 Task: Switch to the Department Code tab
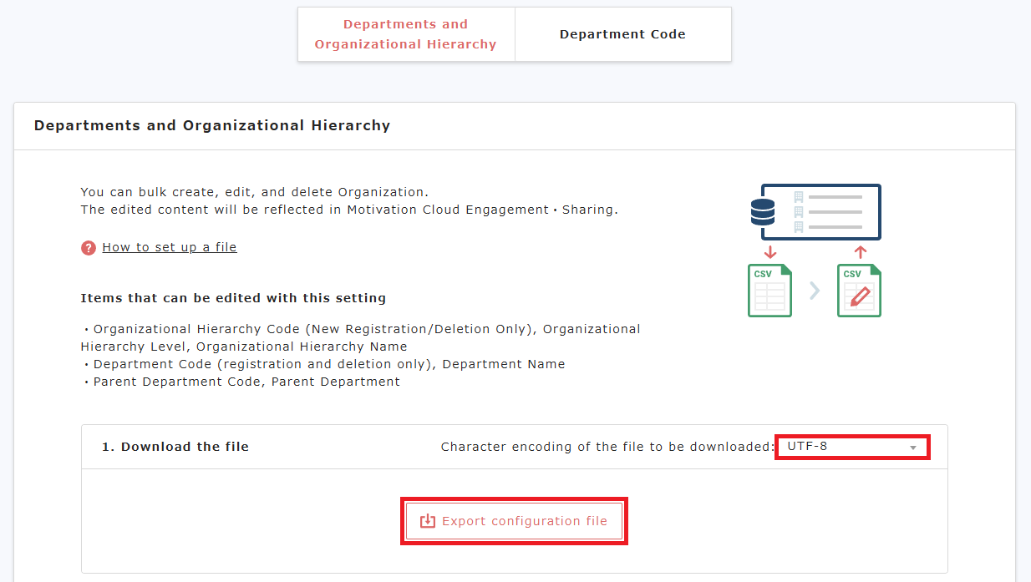[x=622, y=34]
